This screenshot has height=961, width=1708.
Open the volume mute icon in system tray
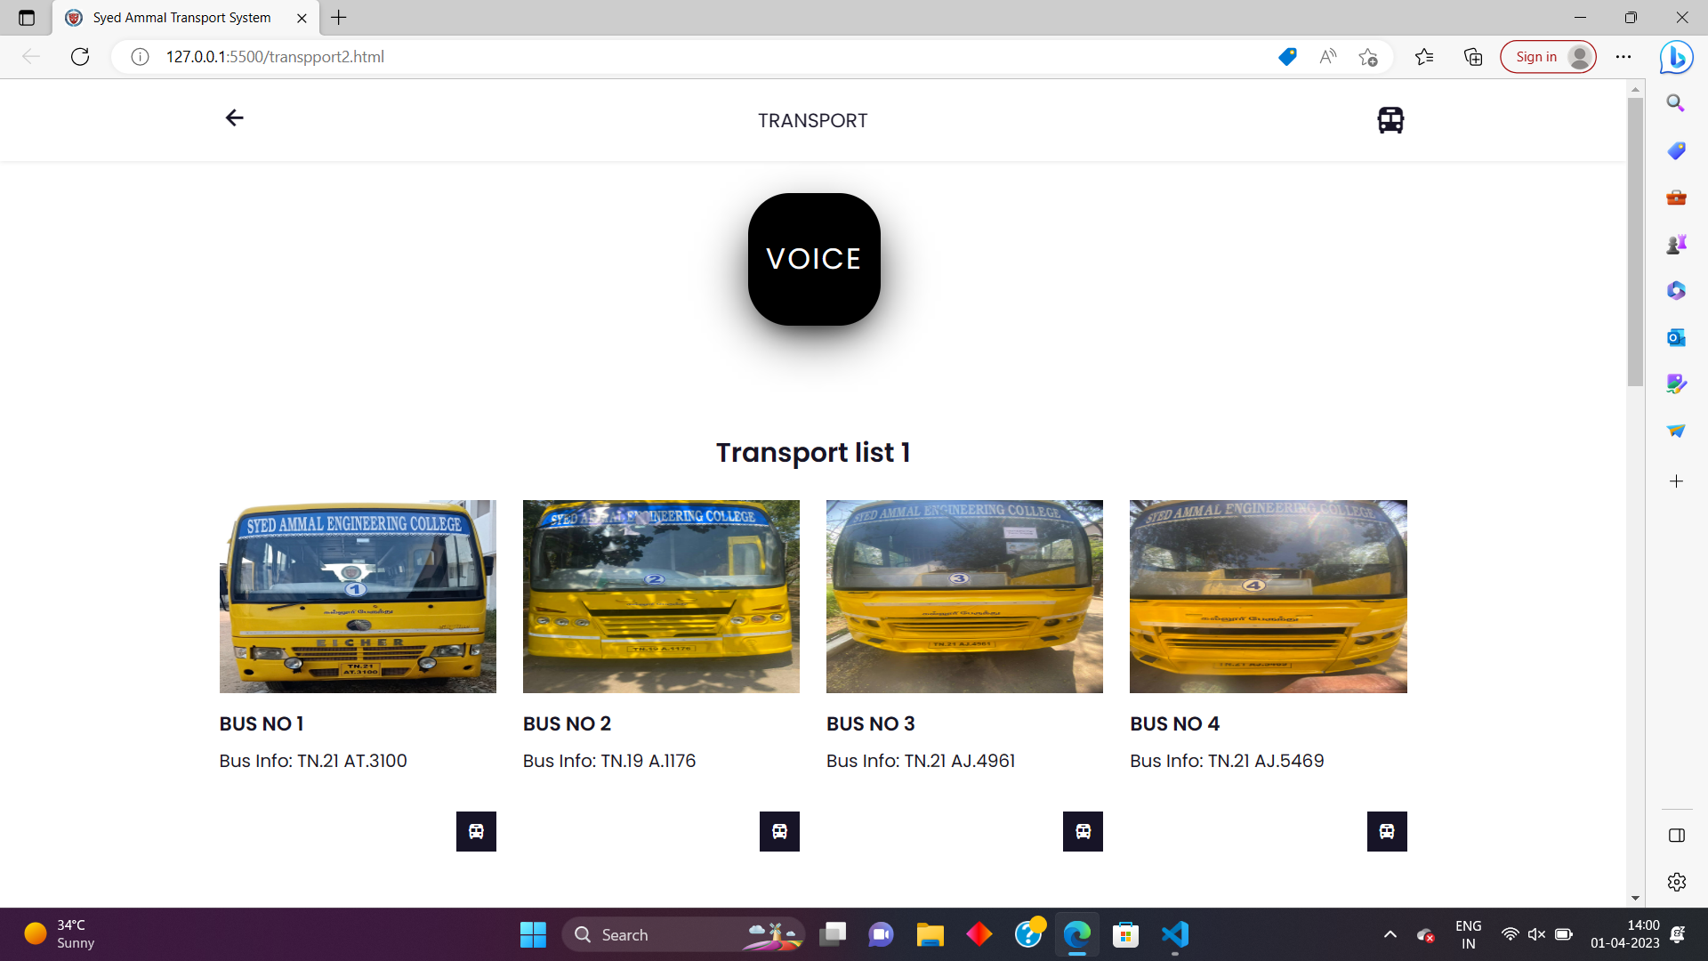point(1536,934)
